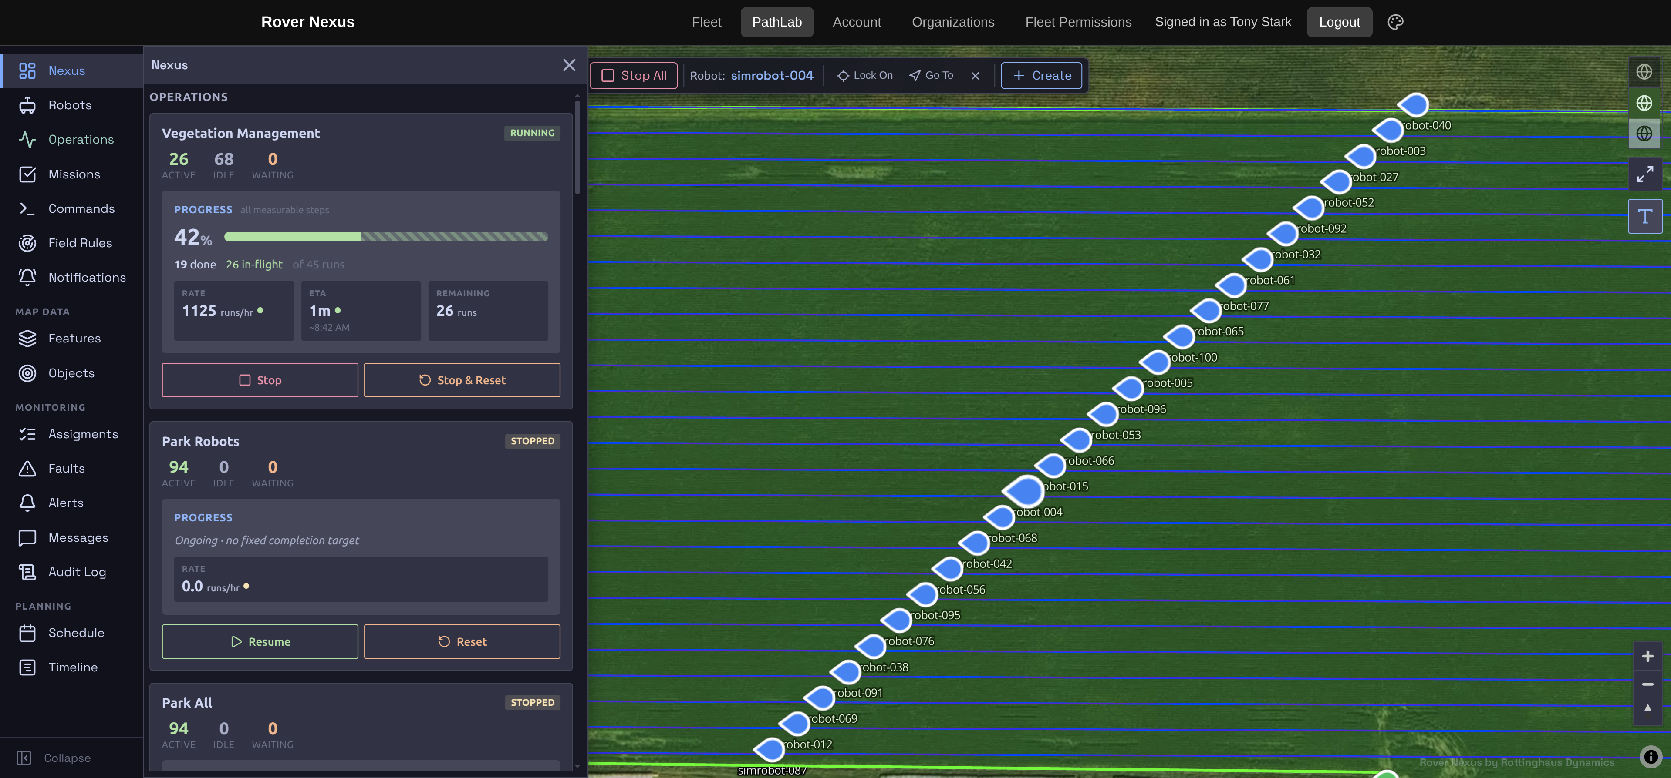Open Timeline under Planning

[x=71, y=667]
